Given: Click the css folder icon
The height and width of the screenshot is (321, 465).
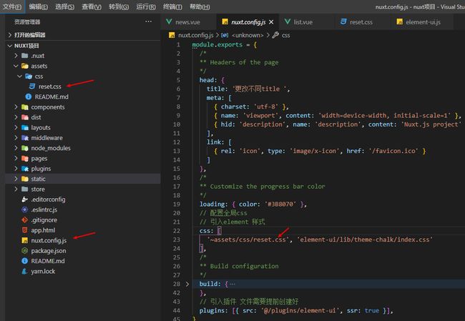Looking at the screenshot, I should coord(29,76).
